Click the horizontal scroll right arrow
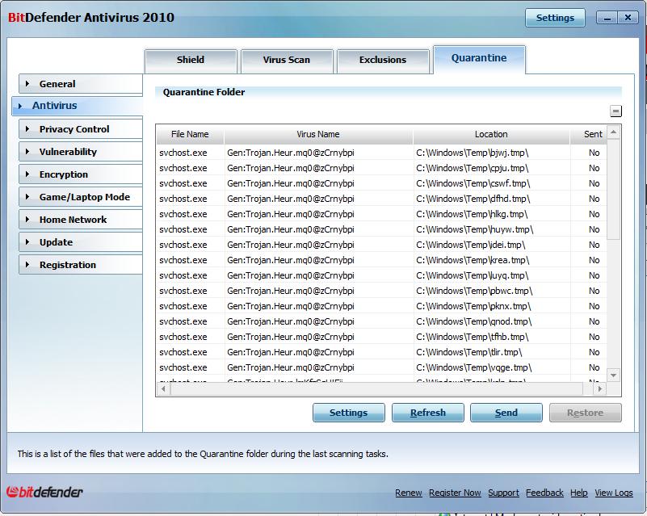This screenshot has height=516, width=647. pos(600,388)
